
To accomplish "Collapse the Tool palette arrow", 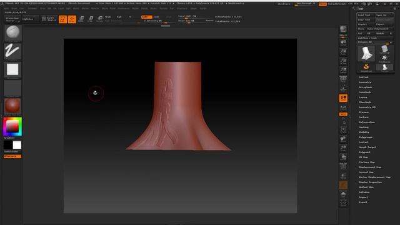I will (x=354, y=8).
